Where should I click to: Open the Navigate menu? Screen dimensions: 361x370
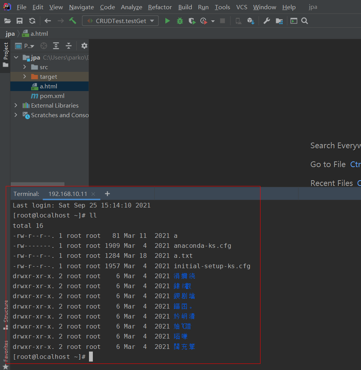81,7
